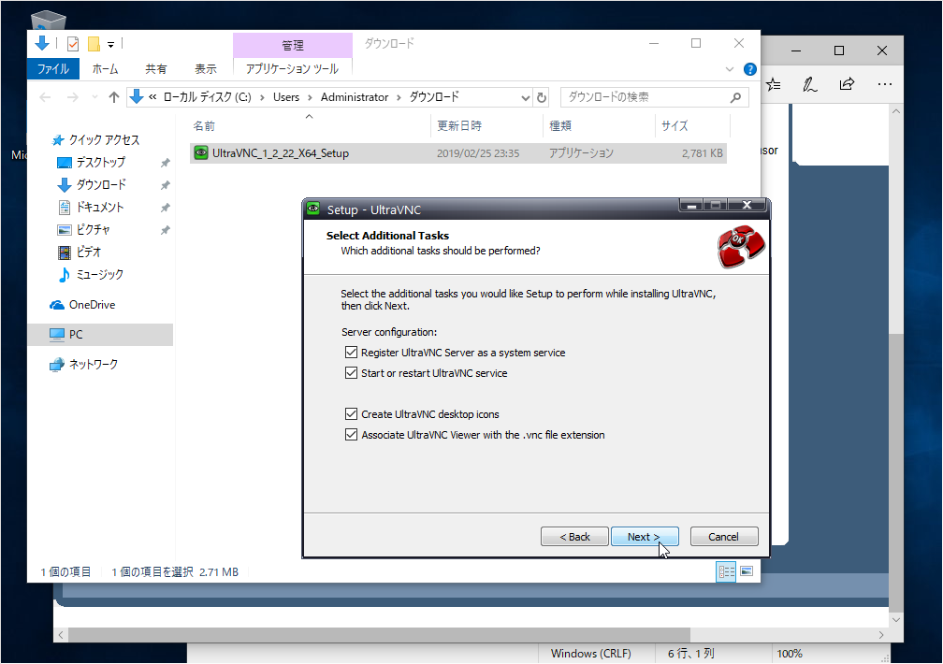The image size is (943, 664).
Task: Disable Create UltraVNC desktop icons option
Action: 352,414
